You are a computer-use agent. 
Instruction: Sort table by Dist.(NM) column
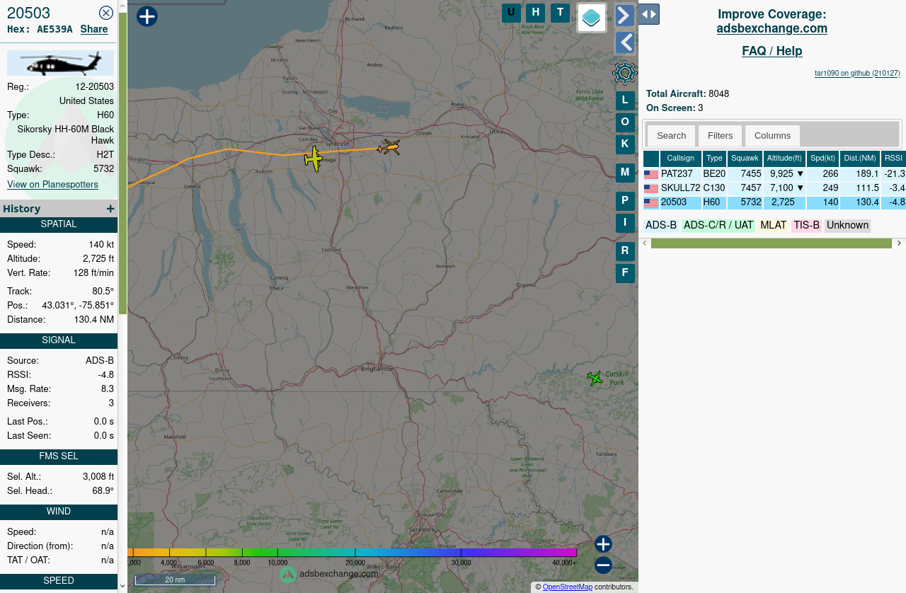pos(860,159)
